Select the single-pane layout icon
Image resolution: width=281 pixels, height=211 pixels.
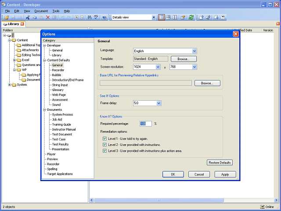[x=162, y=18]
